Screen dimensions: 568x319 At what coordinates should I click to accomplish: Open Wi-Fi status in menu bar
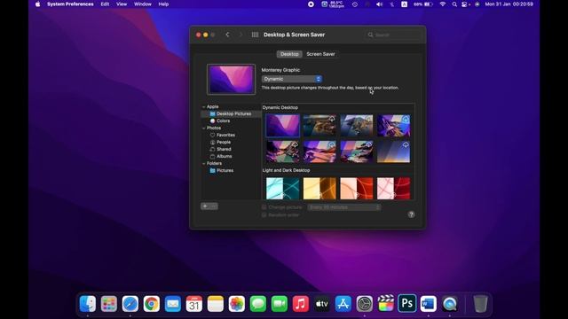click(x=443, y=4)
